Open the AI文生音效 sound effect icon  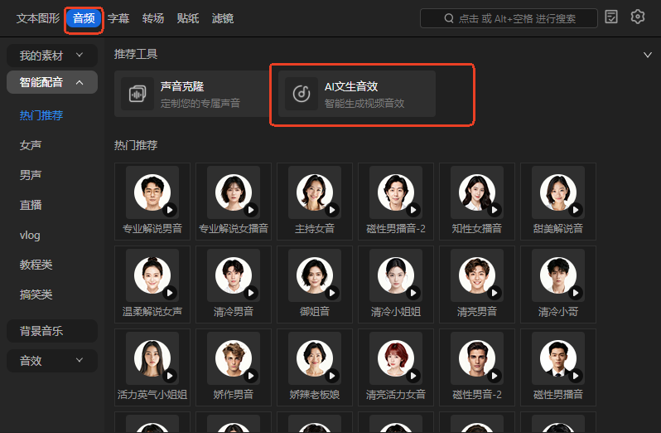coord(301,94)
